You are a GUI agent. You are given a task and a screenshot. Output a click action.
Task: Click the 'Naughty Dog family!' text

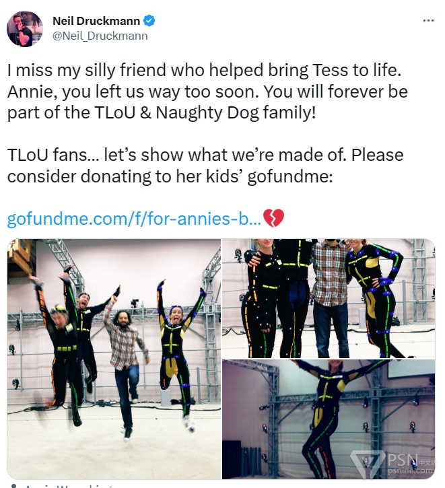click(x=236, y=112)
